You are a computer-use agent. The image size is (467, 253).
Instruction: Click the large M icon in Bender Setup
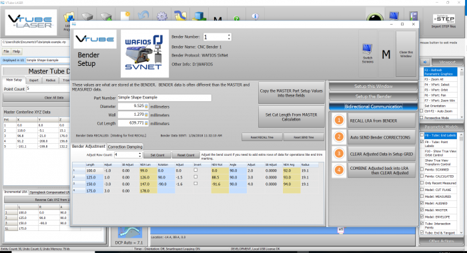[386, 55]
